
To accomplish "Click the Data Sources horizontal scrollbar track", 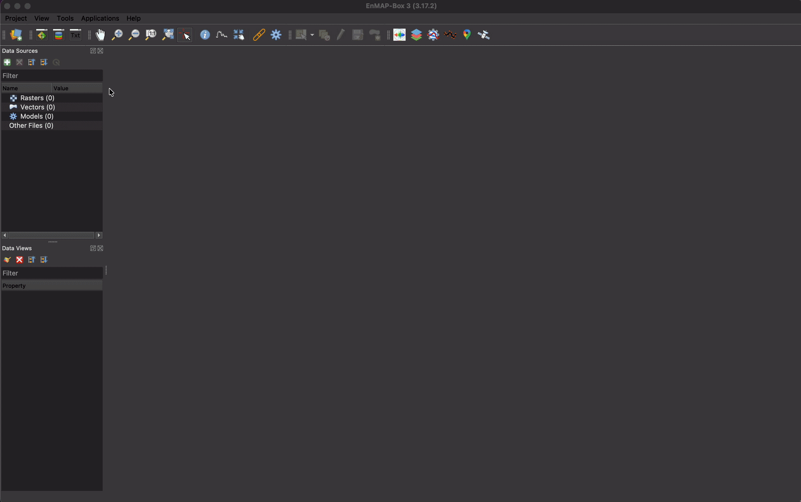I will pyautogui.click(x=52, y=235).
